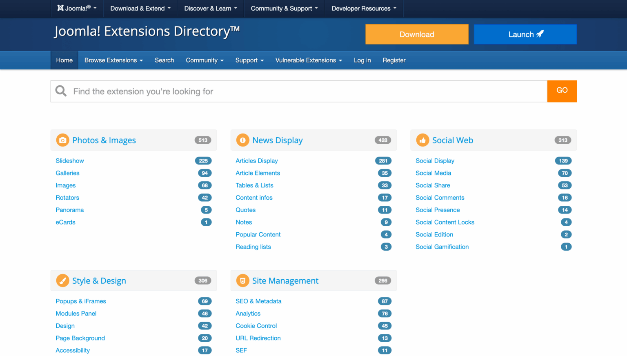Viewport: 627px width, 356px height.
Task: Click inside the extension search field
Action: 286,91
